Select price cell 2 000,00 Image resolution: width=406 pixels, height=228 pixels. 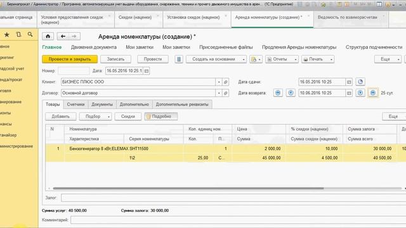coord(259,149)
